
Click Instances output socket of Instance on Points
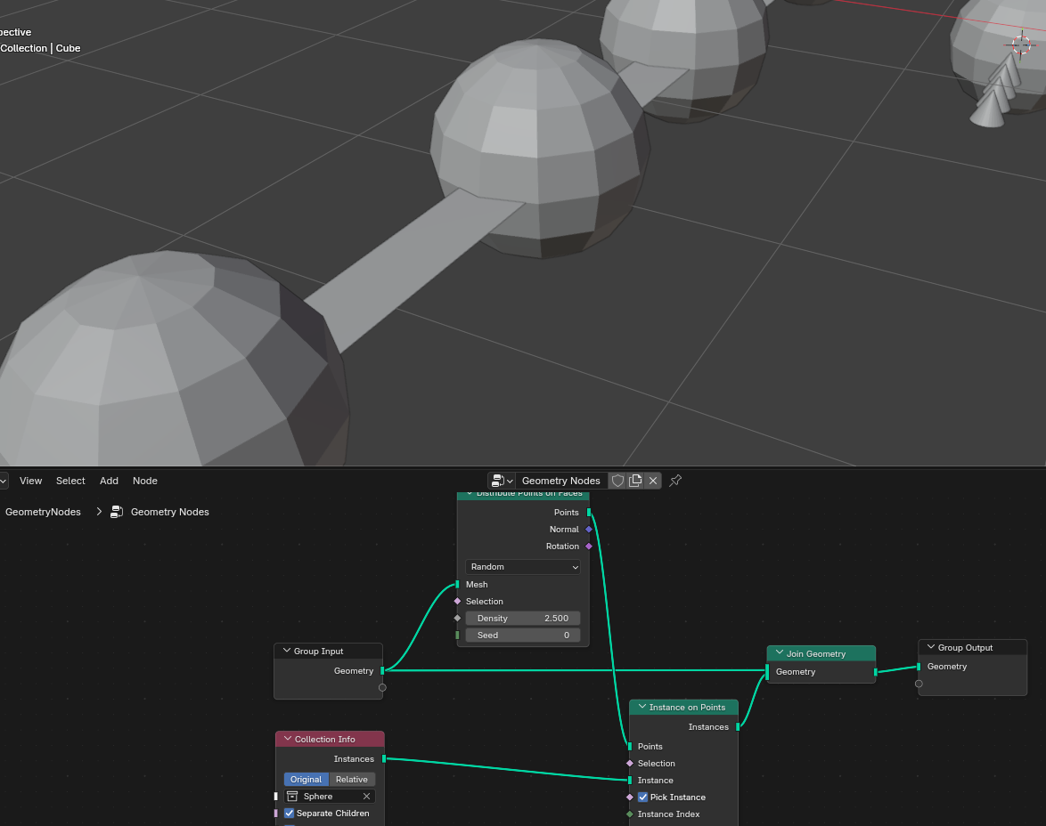click(738, 726)
